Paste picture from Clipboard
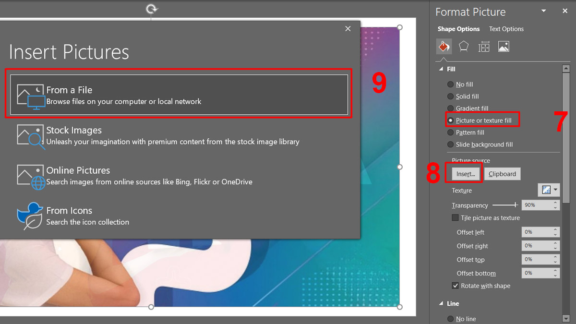 coord(502,173)
